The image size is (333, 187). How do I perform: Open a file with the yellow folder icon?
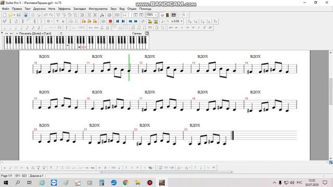point(10,15)
